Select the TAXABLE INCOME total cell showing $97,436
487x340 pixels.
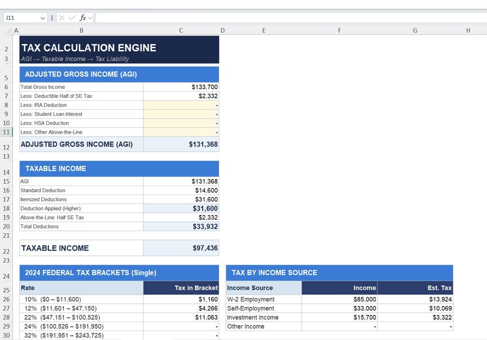(181, 247)
